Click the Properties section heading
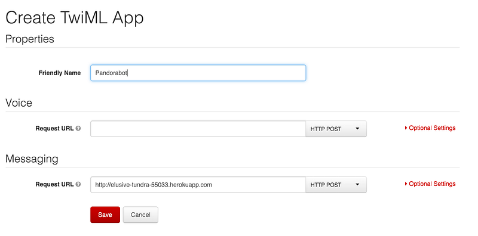The height and width of the screenshot is (236, 478). tap(30, 39)
